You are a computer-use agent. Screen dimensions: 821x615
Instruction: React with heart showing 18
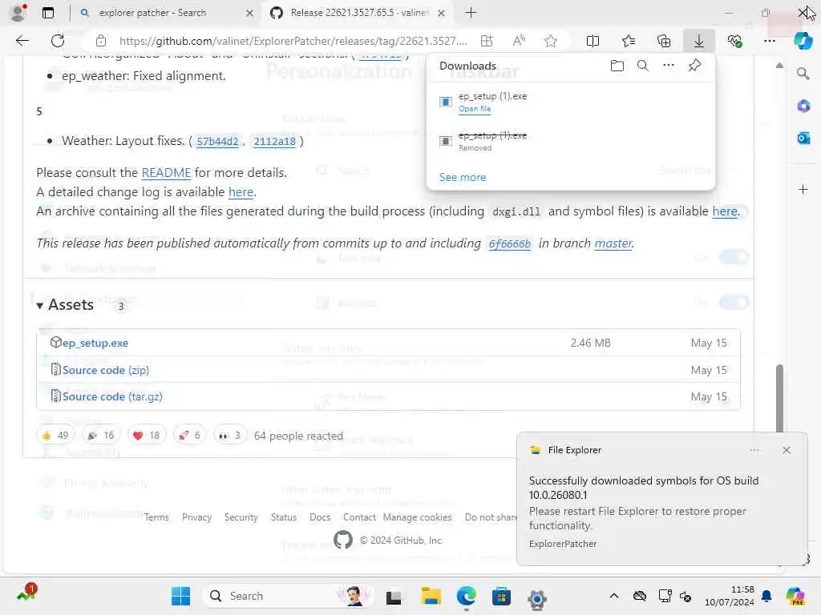click(x=147, y=435)
